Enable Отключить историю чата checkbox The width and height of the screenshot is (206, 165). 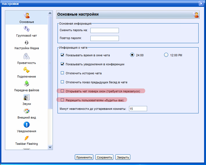tap(62, 73)
